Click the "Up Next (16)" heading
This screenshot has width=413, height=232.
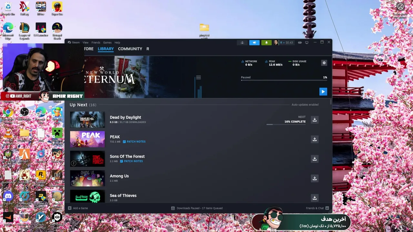tap(83, 105)
